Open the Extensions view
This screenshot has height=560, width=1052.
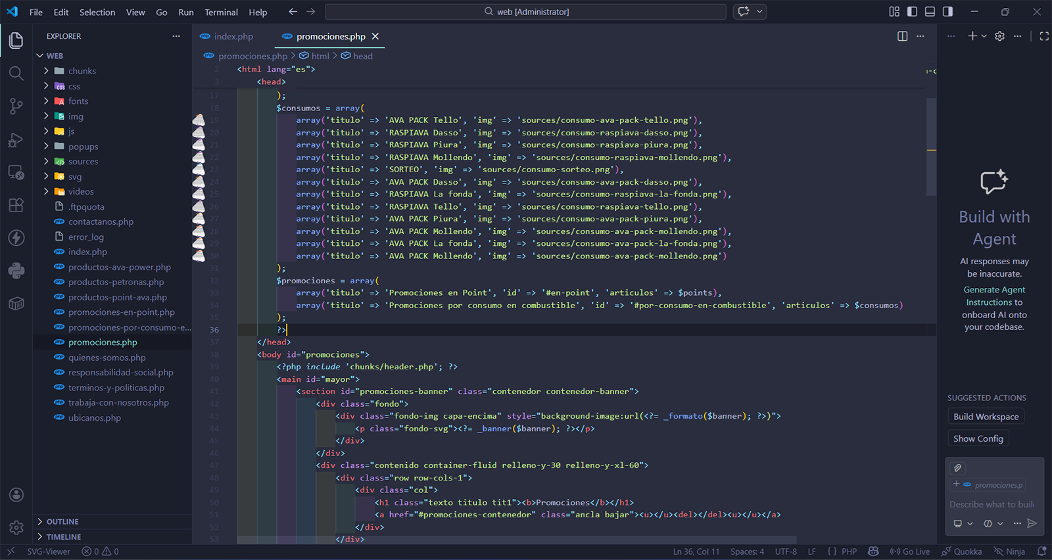tap(16, 204)
